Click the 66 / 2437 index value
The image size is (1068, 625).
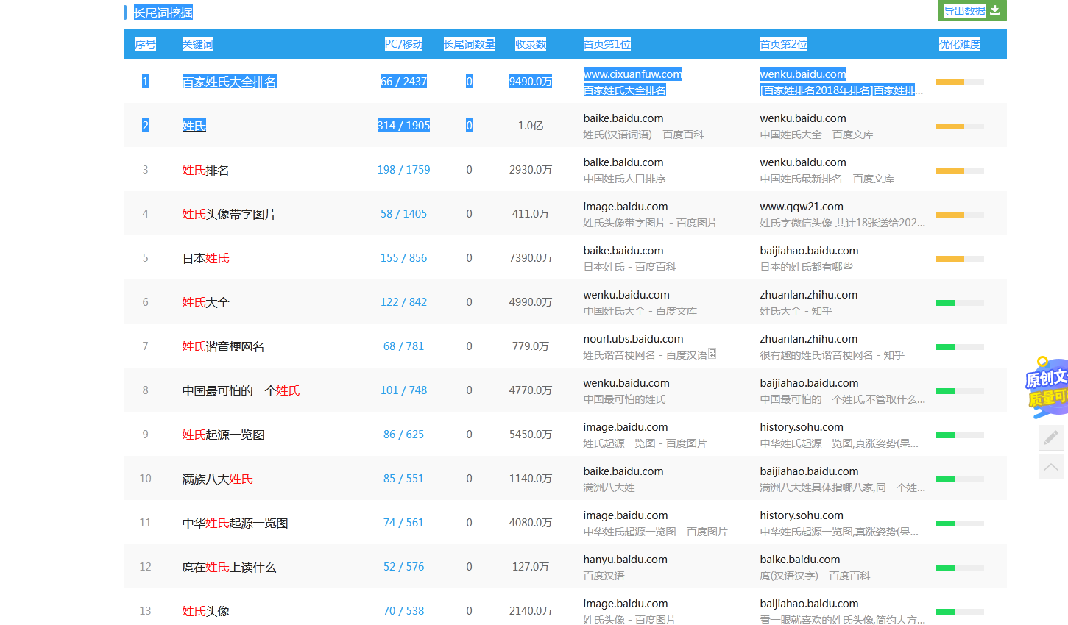coord(403,82)
